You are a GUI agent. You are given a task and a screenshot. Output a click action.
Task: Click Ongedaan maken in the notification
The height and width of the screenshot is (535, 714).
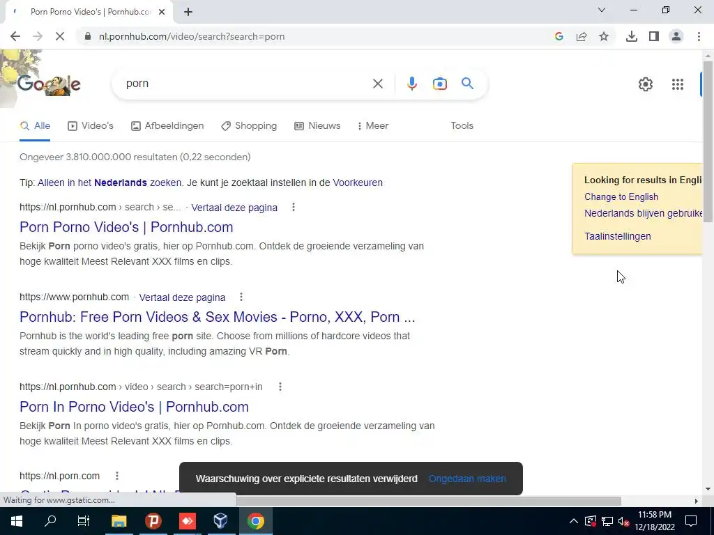[x=467, y=479]
